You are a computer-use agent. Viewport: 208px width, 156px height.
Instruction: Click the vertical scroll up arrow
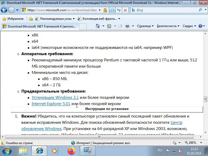(x=205, y=34)
